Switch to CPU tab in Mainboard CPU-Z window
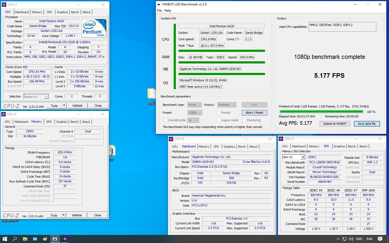This screenshot has height=243, width=389. [175, 147]
